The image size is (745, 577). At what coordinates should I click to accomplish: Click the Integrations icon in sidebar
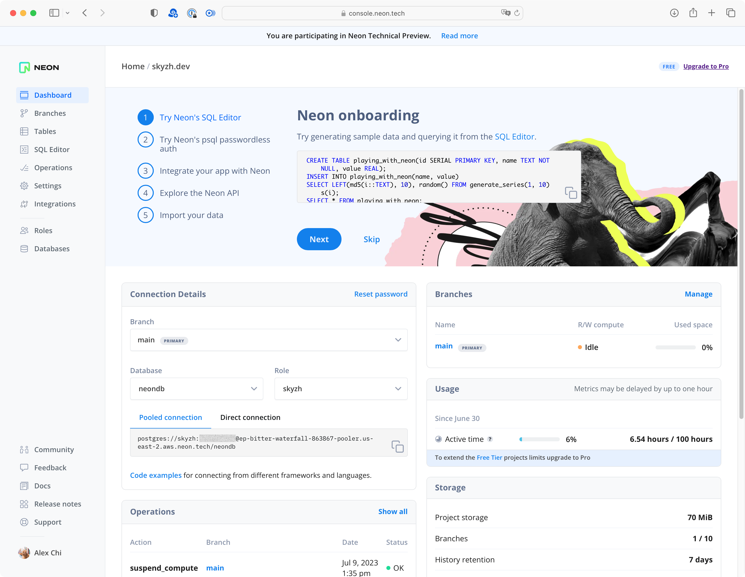click(x=24, y=204)
